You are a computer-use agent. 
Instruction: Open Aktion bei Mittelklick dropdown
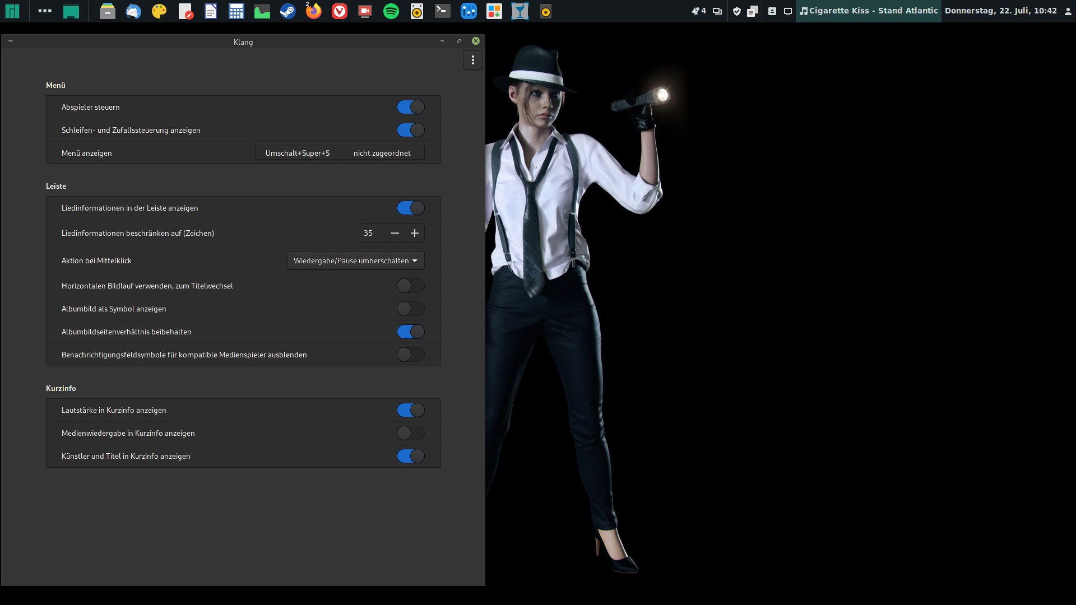tap(355, 260)
